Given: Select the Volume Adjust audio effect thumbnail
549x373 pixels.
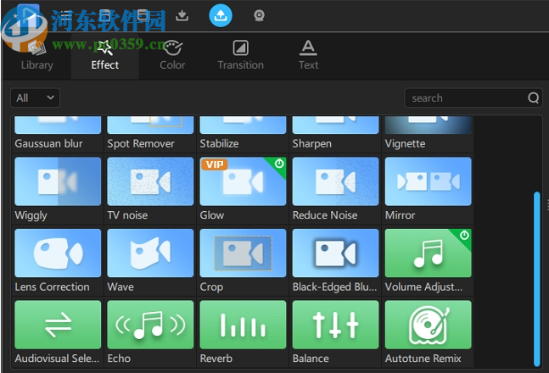Looking at the screenshot, I should [x=429, y=253].
